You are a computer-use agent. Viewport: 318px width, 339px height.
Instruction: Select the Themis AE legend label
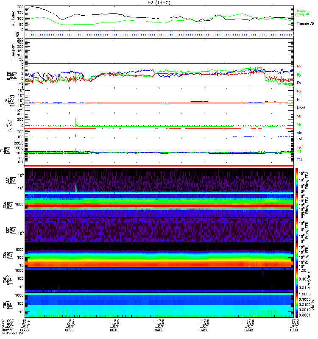(305, 24)
